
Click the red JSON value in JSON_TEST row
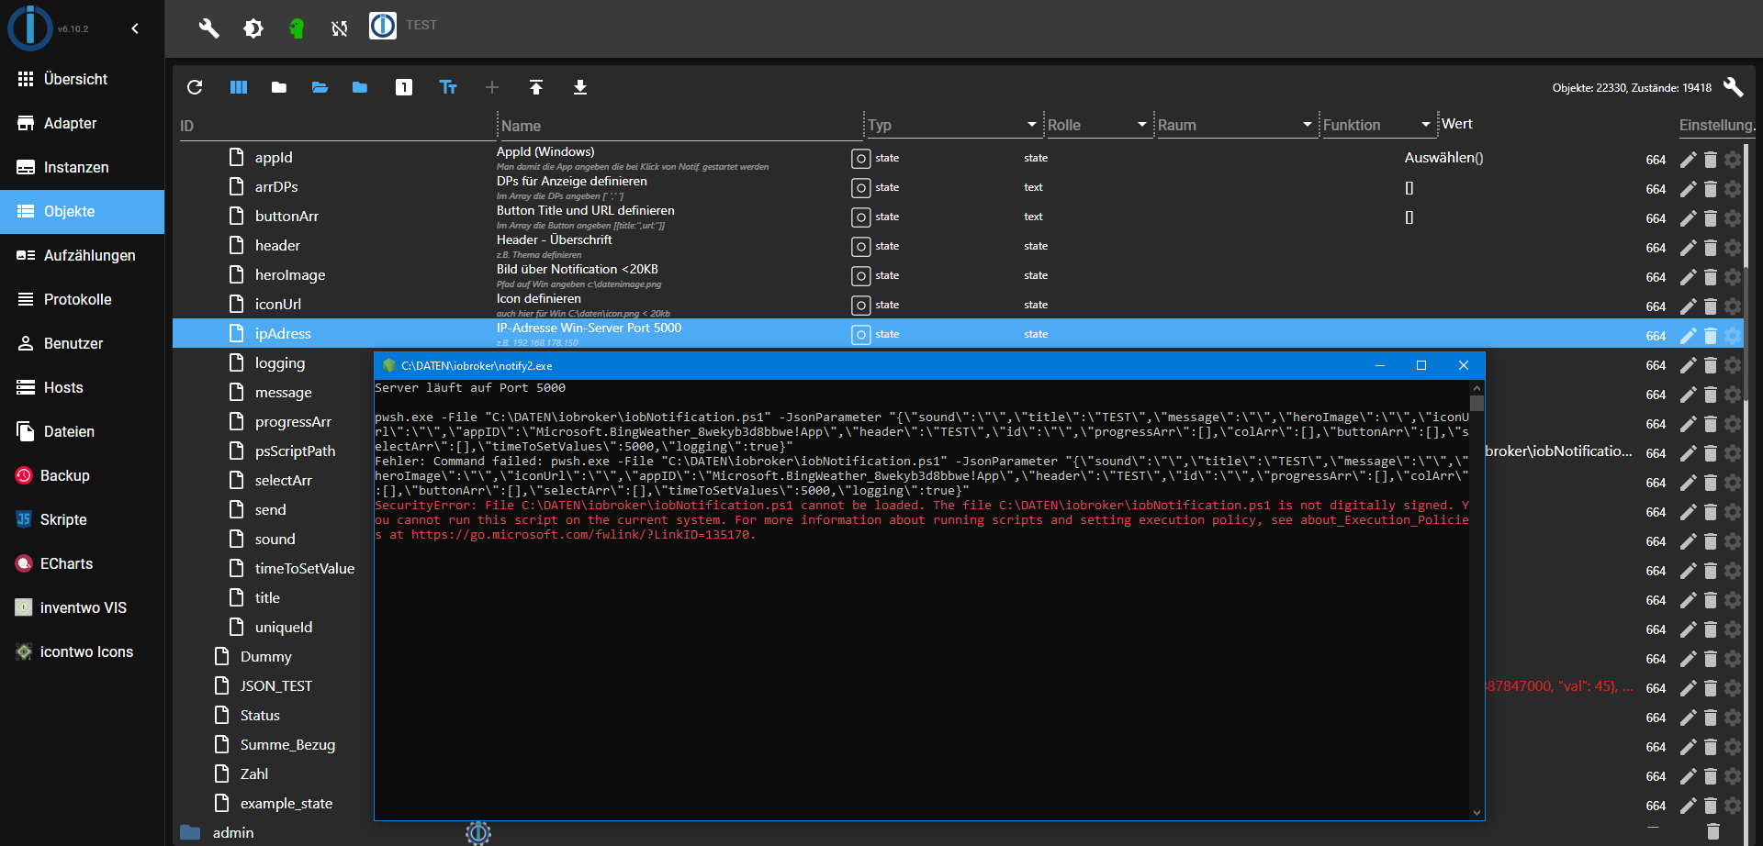click(x=1559, y=686)
